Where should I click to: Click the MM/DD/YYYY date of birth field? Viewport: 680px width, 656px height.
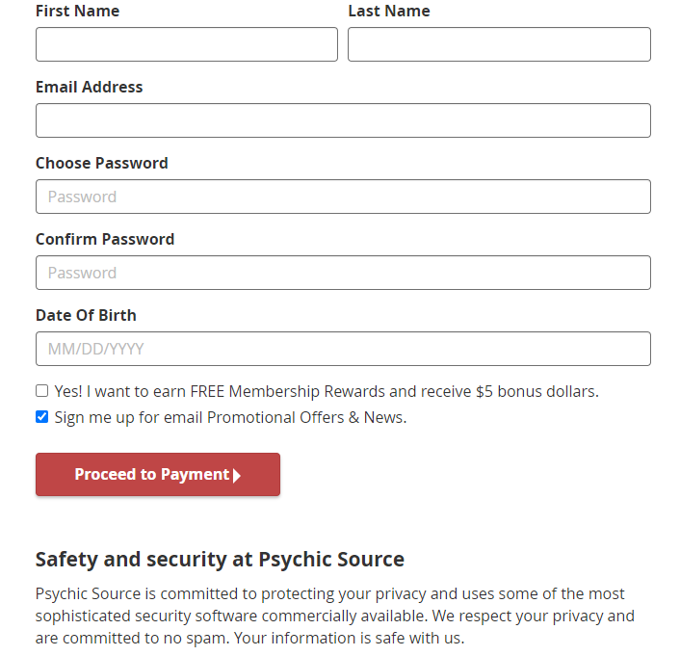tap(343, 349)
